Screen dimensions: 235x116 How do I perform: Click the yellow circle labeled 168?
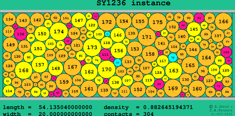tap(24, 70)
